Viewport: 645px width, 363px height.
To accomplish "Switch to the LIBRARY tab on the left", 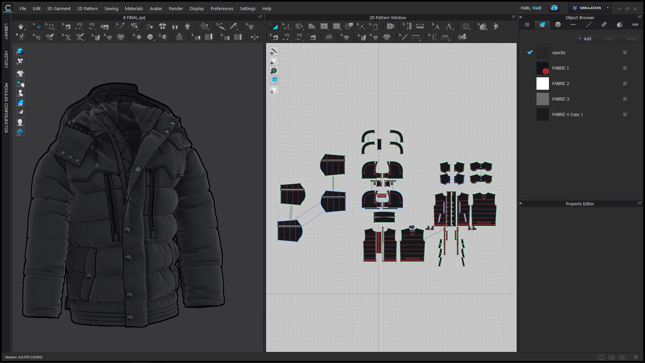I will pyautogui.click(x=5, y=32).
